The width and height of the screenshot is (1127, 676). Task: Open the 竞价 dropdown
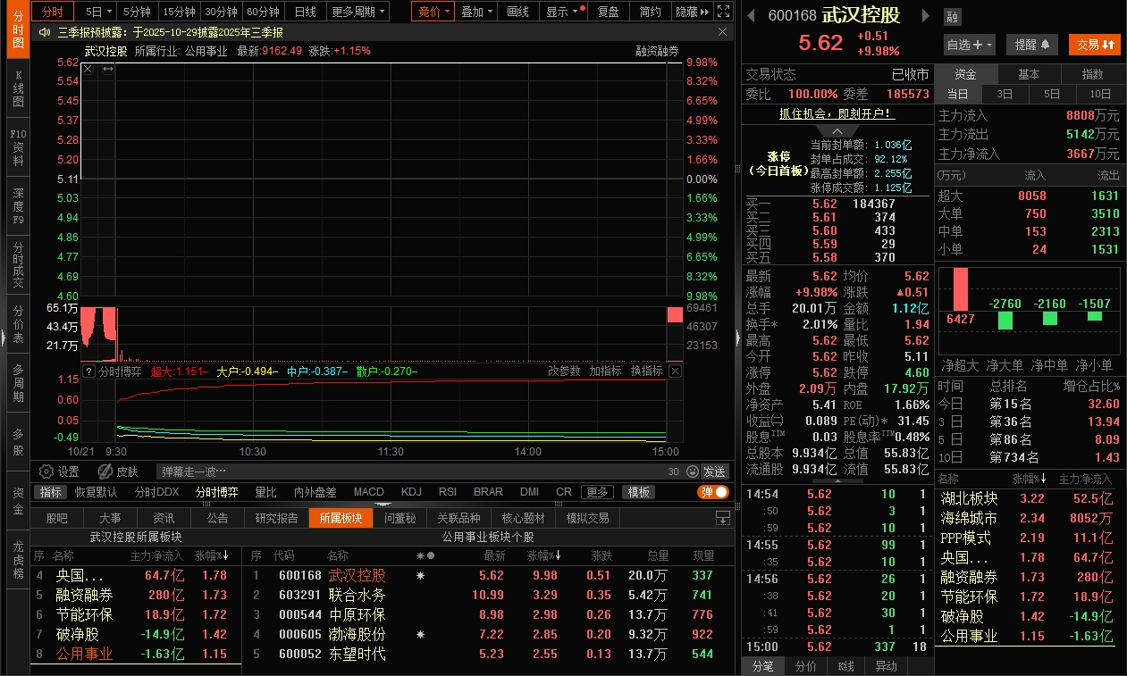(x=433, y=12)
